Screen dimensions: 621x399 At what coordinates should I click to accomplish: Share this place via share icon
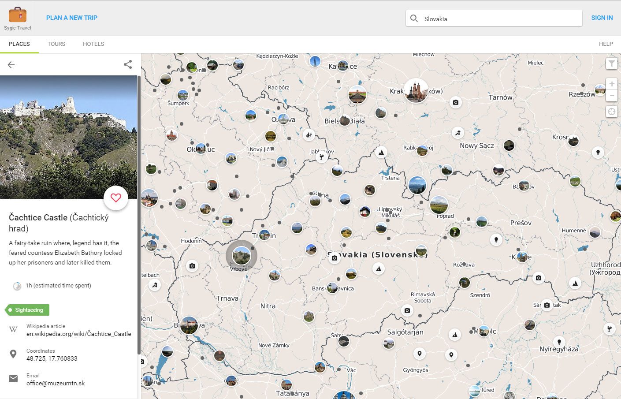click(128, 64)
